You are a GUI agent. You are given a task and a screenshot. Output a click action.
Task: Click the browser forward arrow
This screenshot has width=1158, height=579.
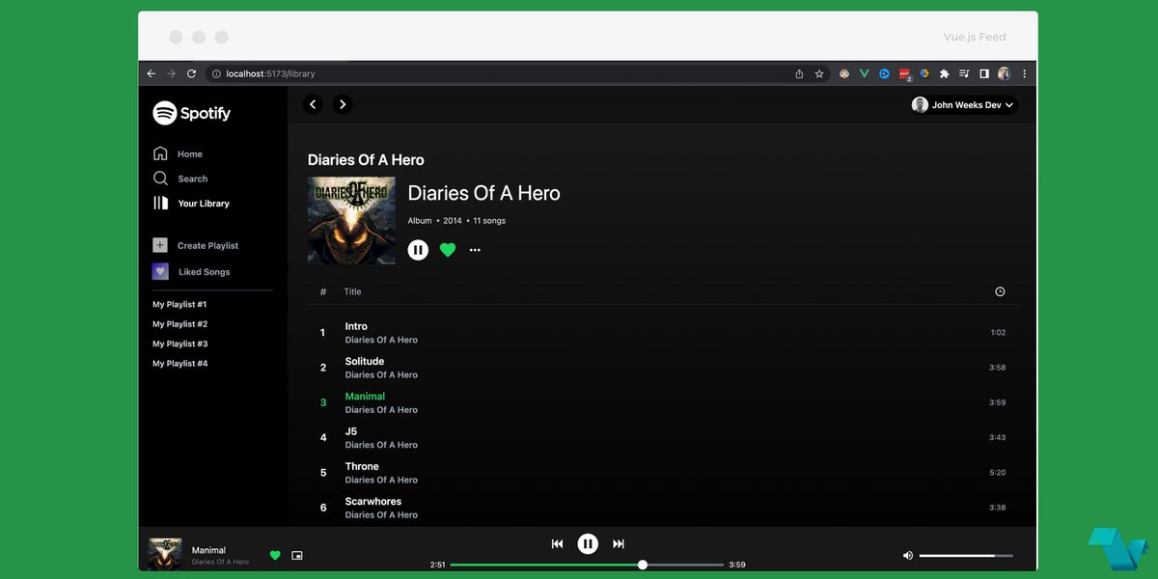pyautogui.click(x=172, y=73)
